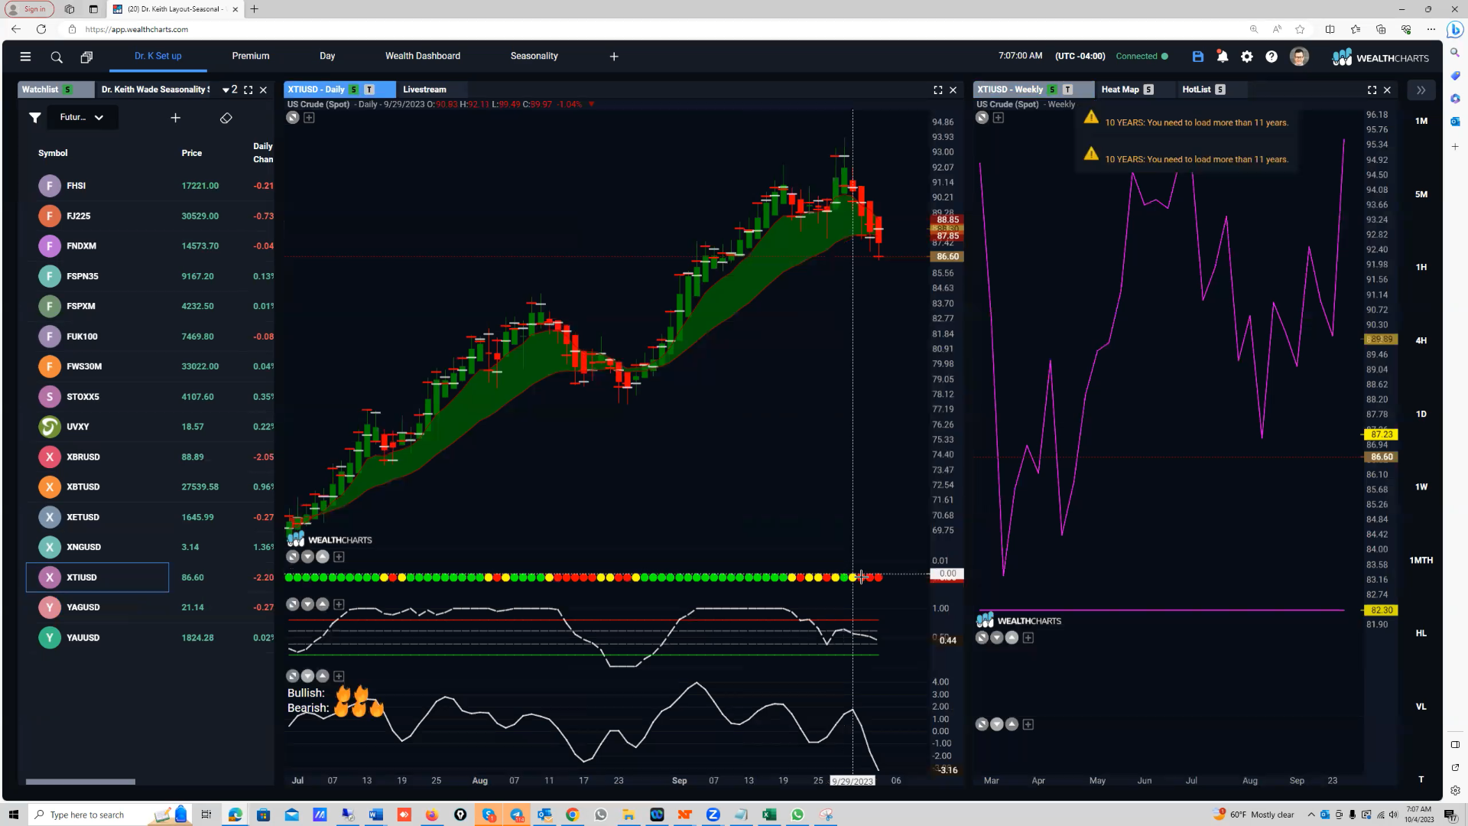Switch to Heat Map tab
This screenshot has width=1468, height=826.
click(x=1120, y=89)
